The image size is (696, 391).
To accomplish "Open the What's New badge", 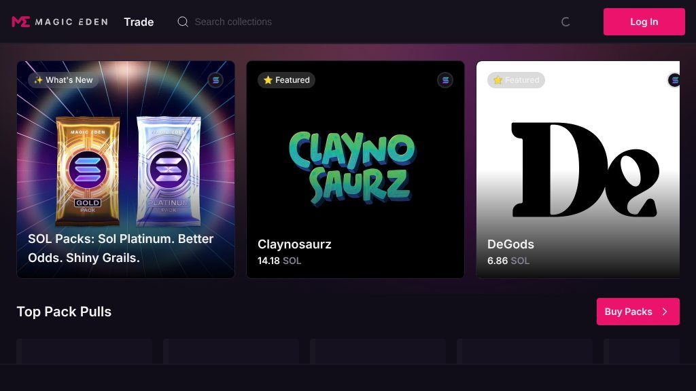I will tap(63, 80).
